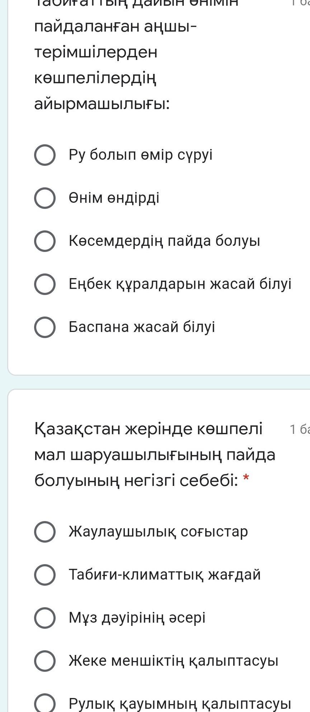Click the 'Баспана жасай білуі' label text
310x712 pixels.
[142, 327]
